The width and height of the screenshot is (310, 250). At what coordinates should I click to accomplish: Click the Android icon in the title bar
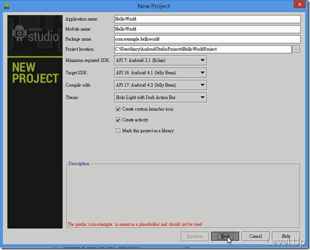[7, 6]
